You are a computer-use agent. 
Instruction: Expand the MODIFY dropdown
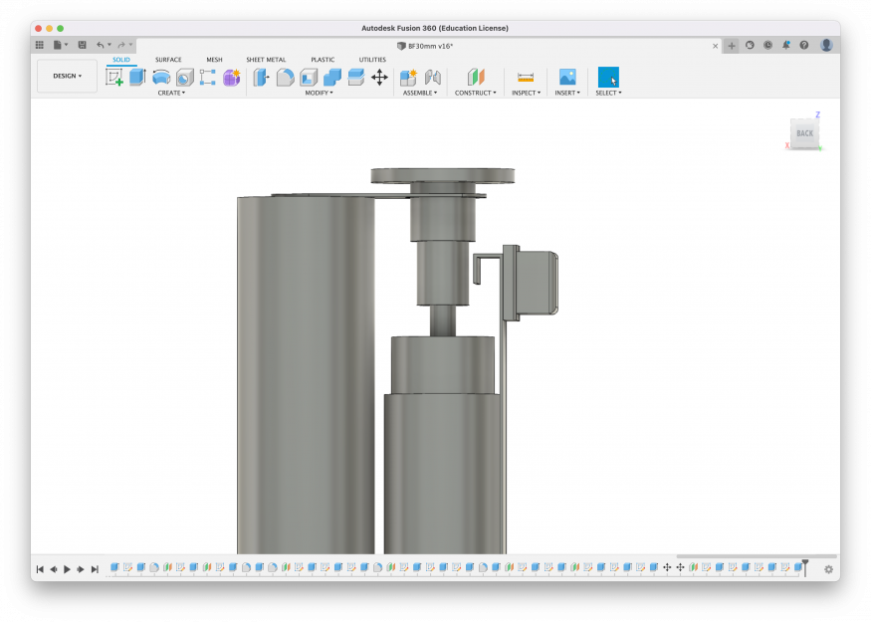(319, 93)
